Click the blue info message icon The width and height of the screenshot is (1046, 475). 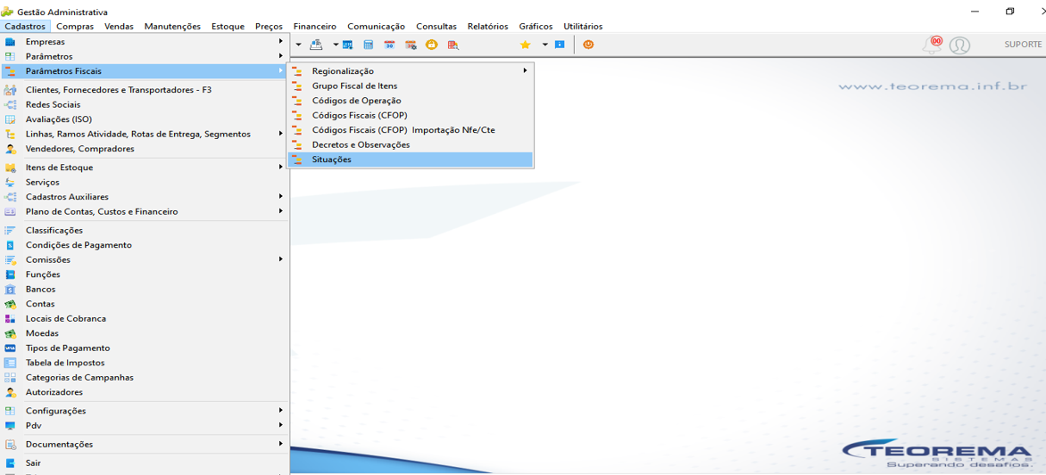[x=560, y=45]
